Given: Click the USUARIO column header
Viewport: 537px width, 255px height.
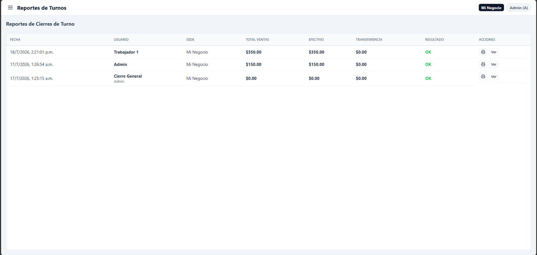Looking at the screenshot, I should (121, 40).
